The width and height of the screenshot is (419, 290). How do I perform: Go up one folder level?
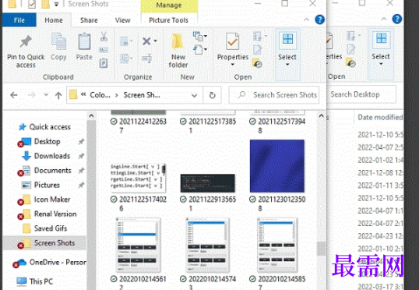pos(58,95)
